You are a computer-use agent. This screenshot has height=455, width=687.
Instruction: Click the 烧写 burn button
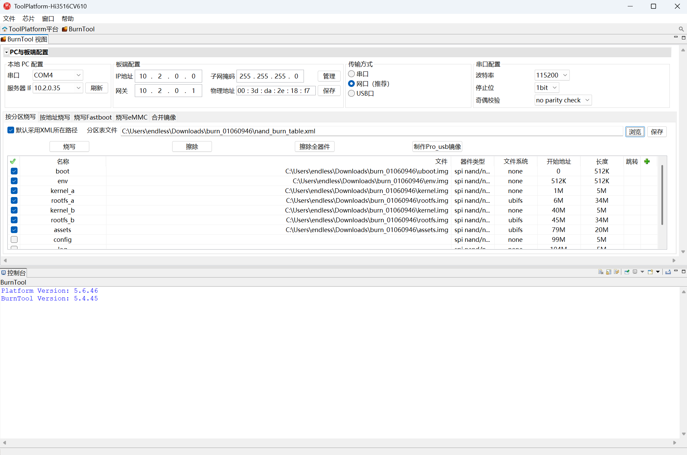click(x=69, y=147)
